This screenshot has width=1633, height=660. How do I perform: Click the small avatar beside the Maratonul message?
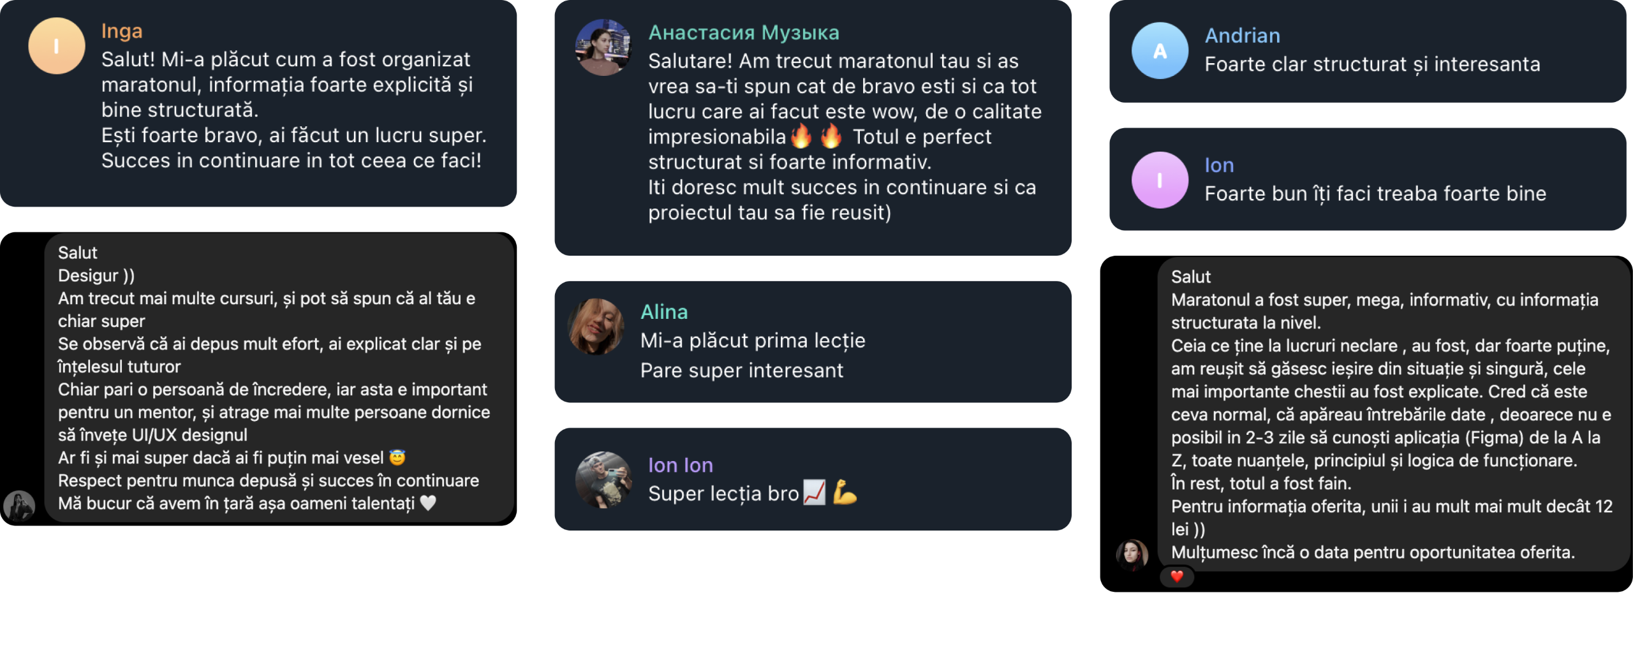pyautogui.click(x=1132, y=554)
